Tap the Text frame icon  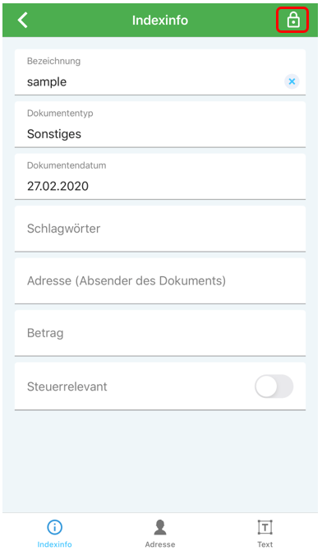click(x=265, y=527)
